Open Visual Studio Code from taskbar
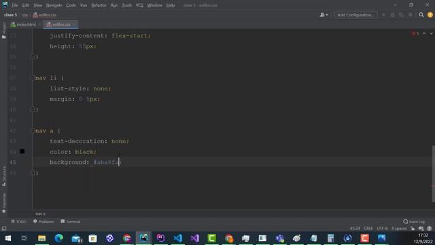 (x=178, y=238)
